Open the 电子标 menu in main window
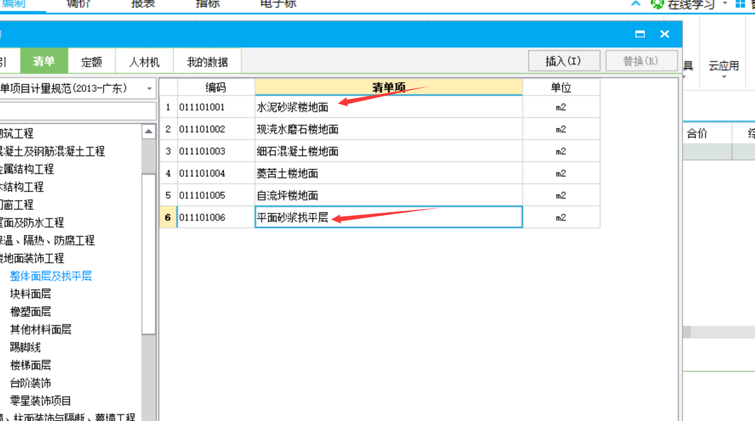This screenshot has height=421, width=755. pos(278,5)
